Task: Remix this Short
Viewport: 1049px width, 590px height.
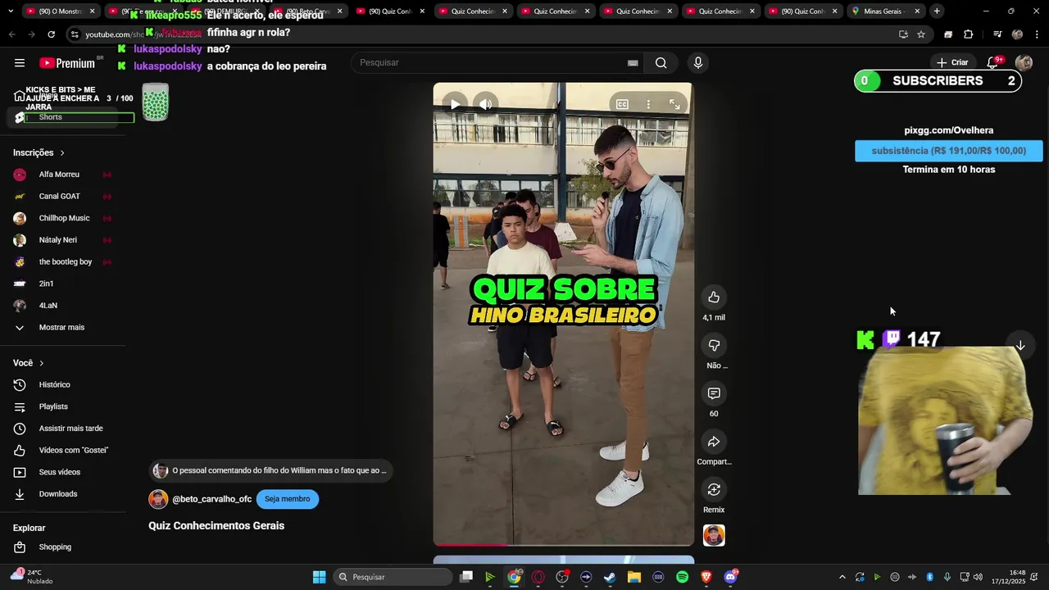Action: click(714, 489)
